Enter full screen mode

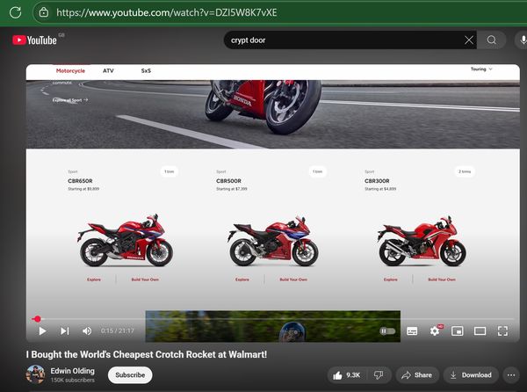coord(502,331)
